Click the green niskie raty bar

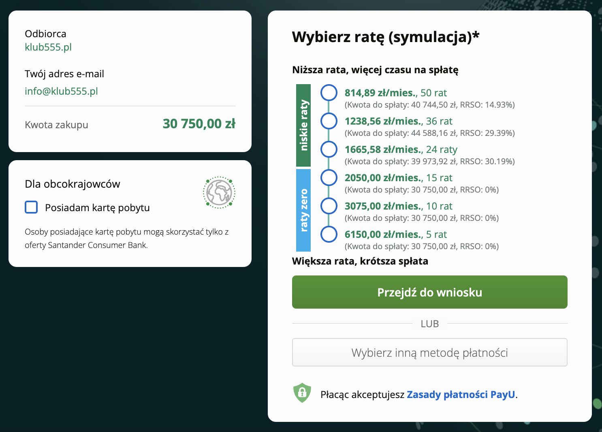tap(303, 125)
